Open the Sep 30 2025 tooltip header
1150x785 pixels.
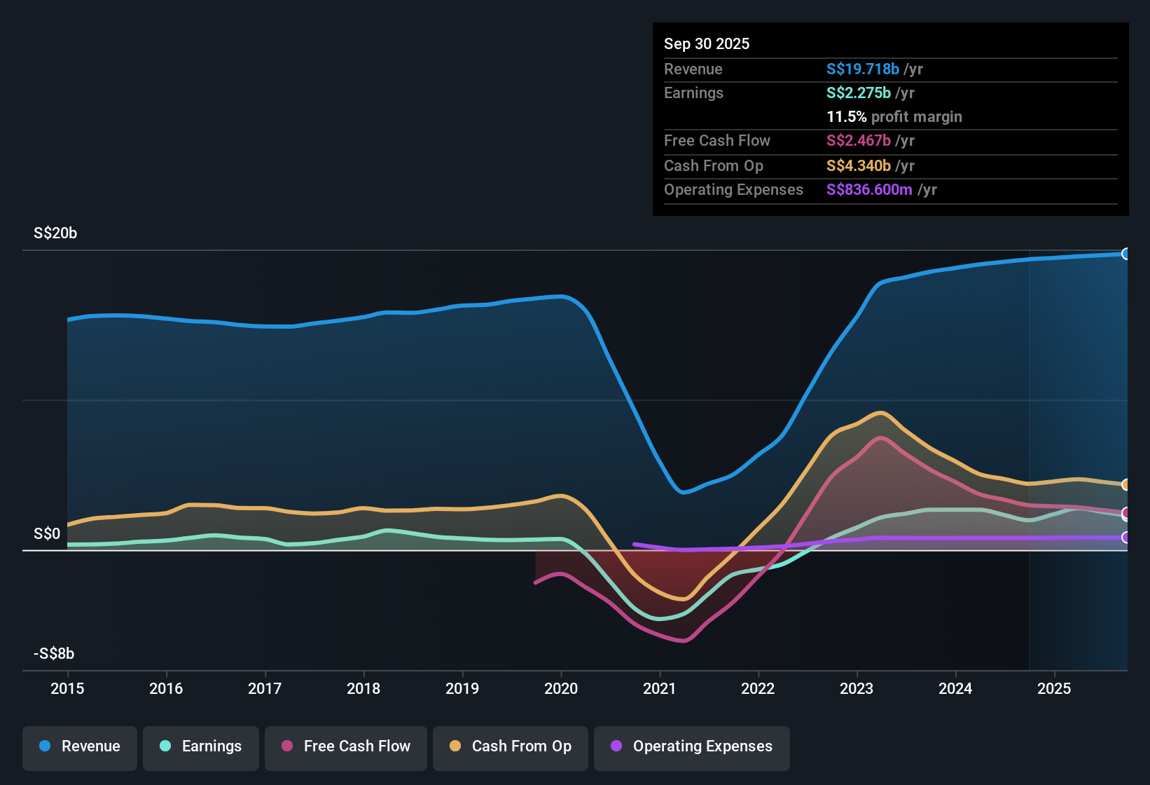click(x=707, y=43)
